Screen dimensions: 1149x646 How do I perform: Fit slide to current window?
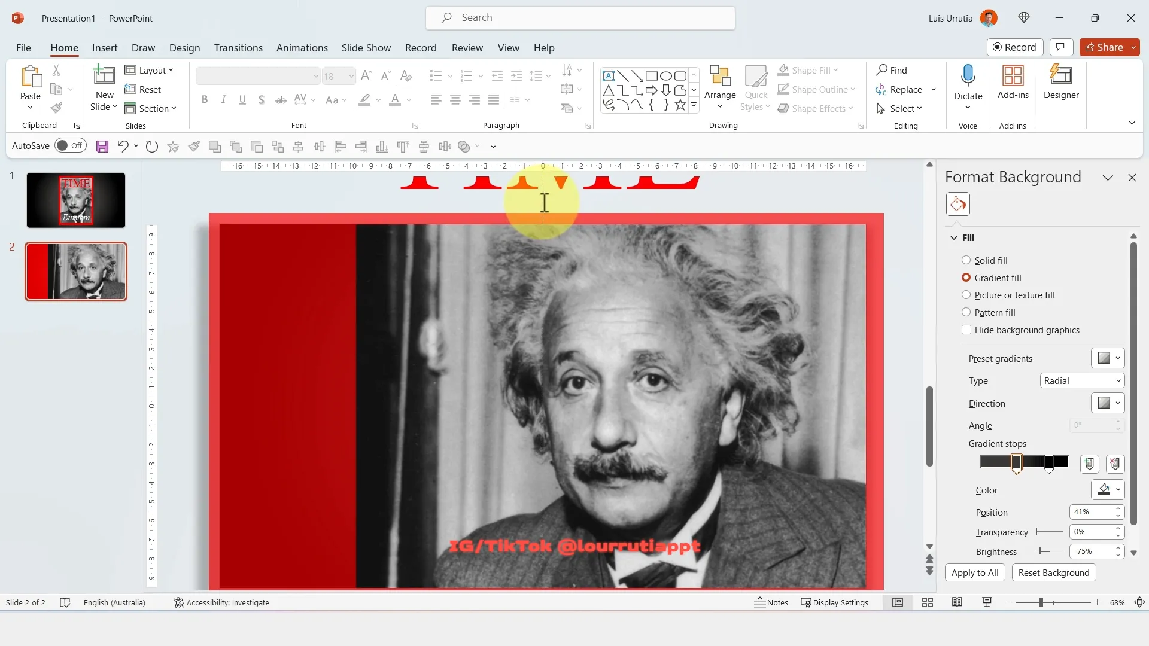tap(1139, 602)
